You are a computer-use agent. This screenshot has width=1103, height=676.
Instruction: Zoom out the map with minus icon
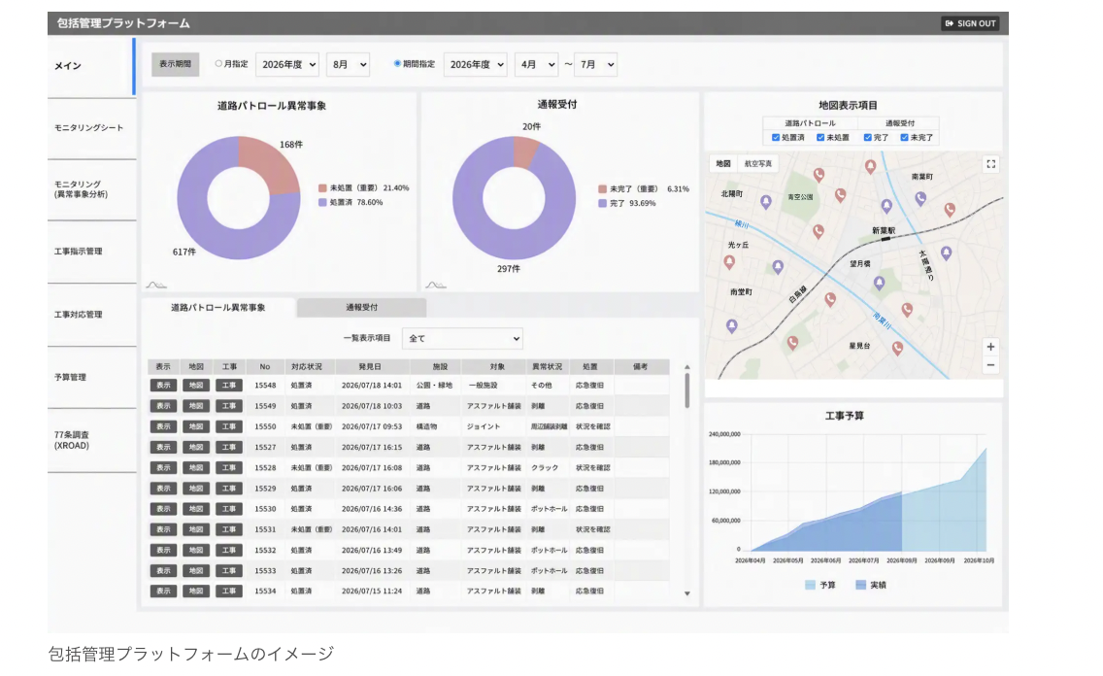pos(990,365)
